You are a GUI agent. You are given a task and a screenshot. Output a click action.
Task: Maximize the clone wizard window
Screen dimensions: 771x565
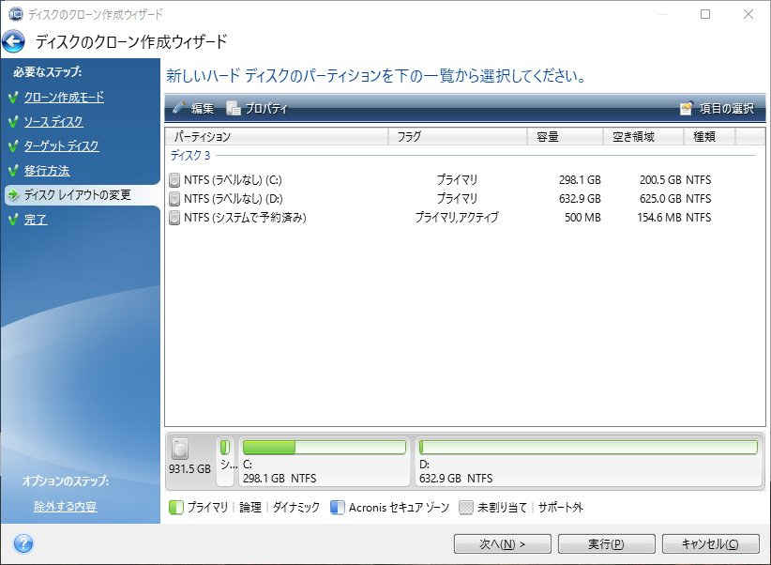tap(705, 14)
